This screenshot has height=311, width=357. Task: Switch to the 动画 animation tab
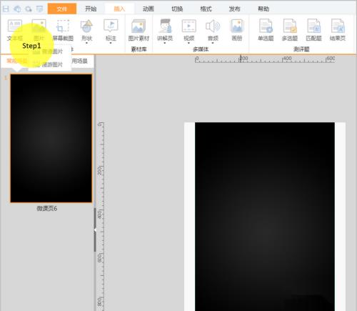click(x=149, y=9)
